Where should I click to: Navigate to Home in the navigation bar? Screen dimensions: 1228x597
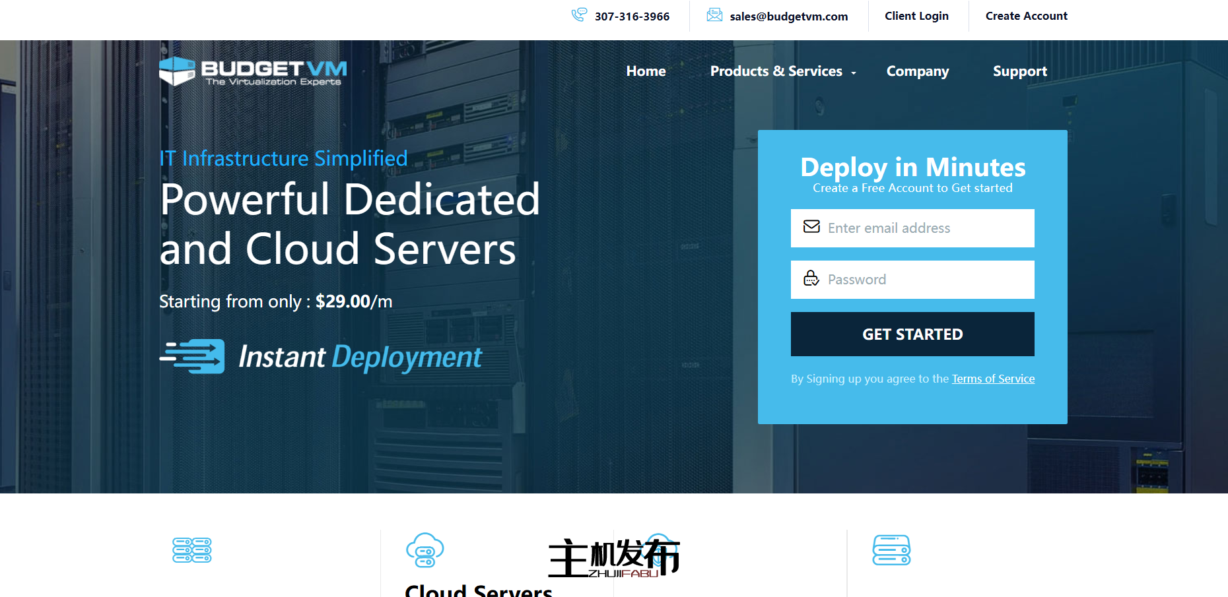pyautogui.click(x=646, y=71)
